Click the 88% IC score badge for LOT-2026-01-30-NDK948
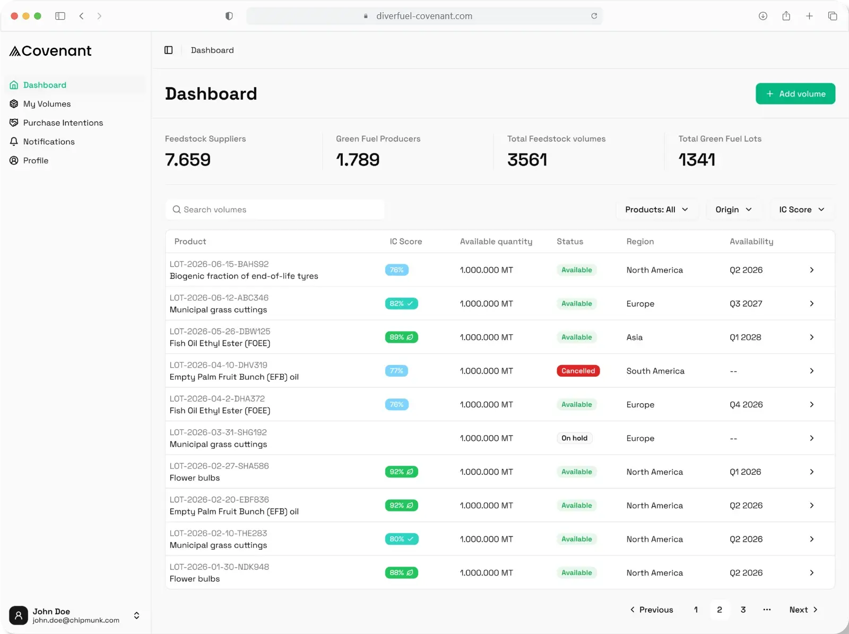 (x=402, y=572)
